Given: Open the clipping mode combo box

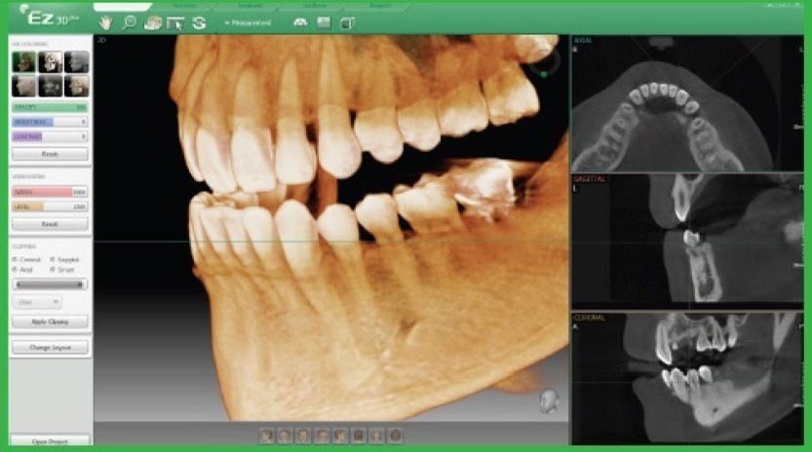Looking at the screenshot, I should pyautogui.click(x=37, y=302).
